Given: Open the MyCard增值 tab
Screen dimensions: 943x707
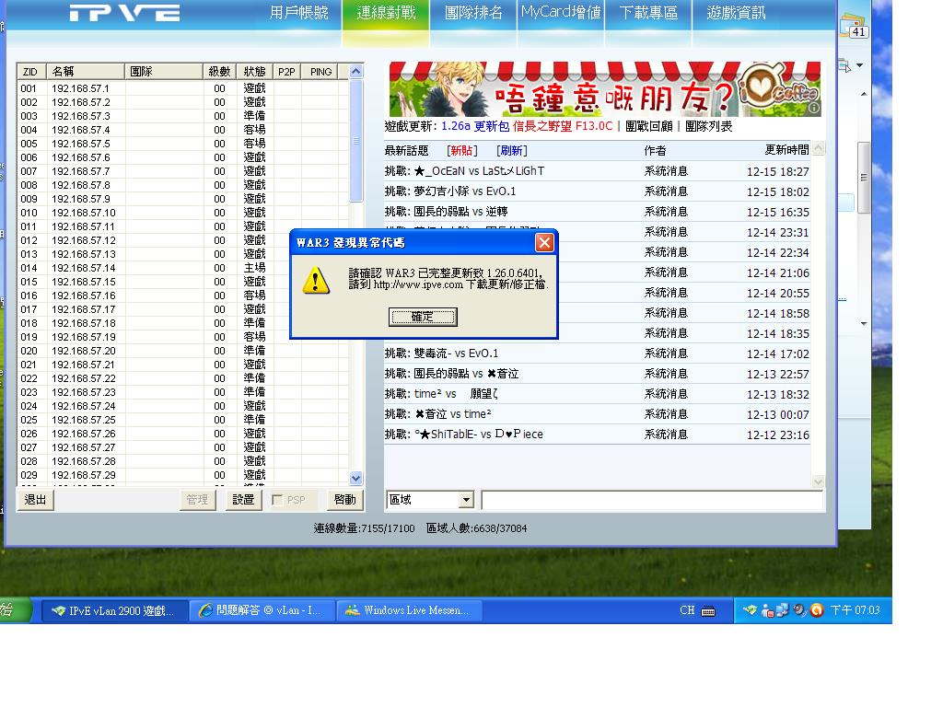Looking at the screenshot, I should click(x=561, y=13).
